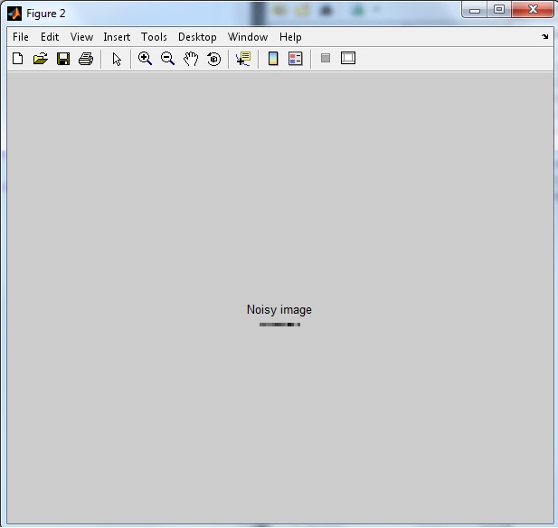Screen dimensions: 558x528
Task: Open the View menu
Action: click(81, 37)
